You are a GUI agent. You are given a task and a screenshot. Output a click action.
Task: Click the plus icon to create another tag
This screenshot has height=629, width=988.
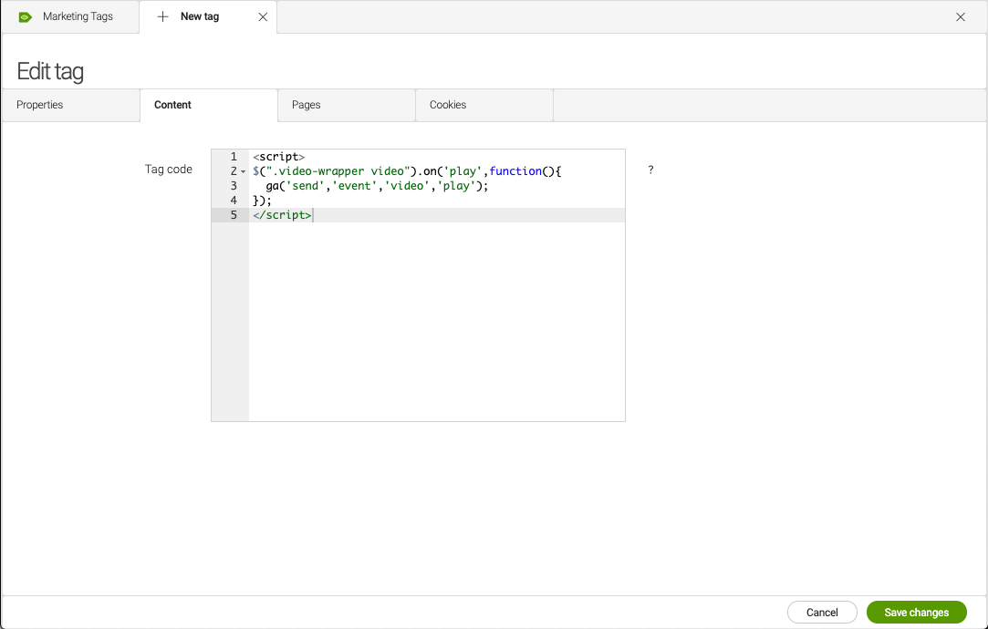point(162,16)
